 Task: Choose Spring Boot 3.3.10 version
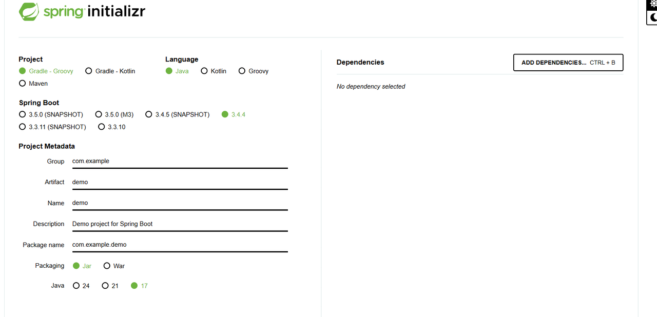tap(101, 127)
